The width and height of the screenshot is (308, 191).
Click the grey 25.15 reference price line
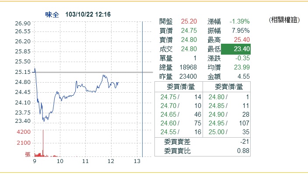[x=93, y=72]
